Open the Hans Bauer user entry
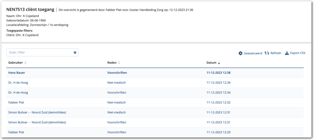 [16, 73]
